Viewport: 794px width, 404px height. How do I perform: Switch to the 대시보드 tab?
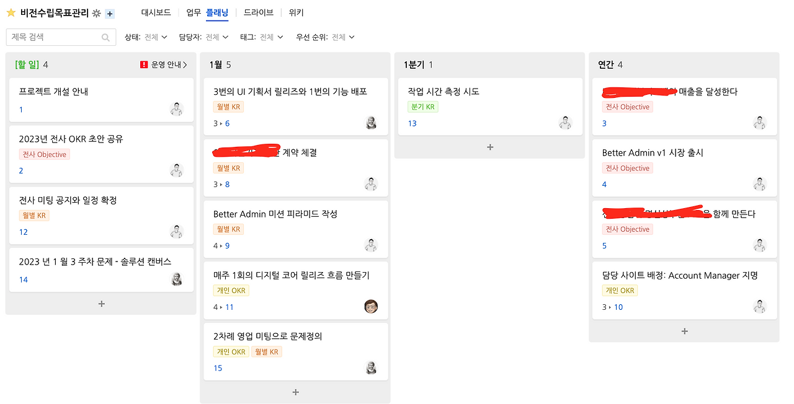click(x=156, y=12)
